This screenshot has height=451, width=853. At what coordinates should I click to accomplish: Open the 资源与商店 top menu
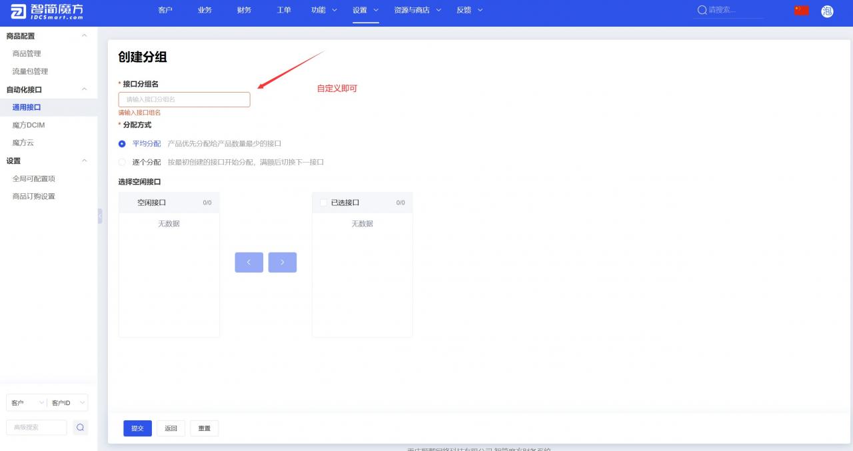pos(417,10)
